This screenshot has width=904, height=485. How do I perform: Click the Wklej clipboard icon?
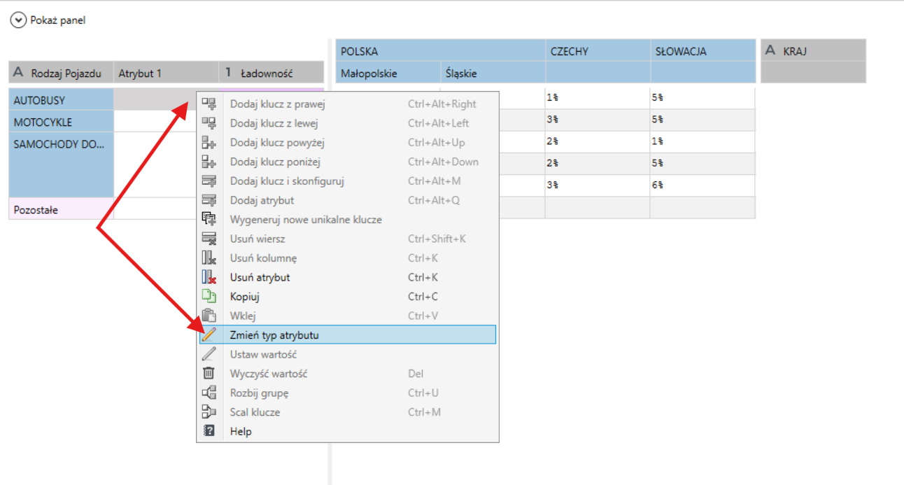pyautogui.click(x=209, y=316)
